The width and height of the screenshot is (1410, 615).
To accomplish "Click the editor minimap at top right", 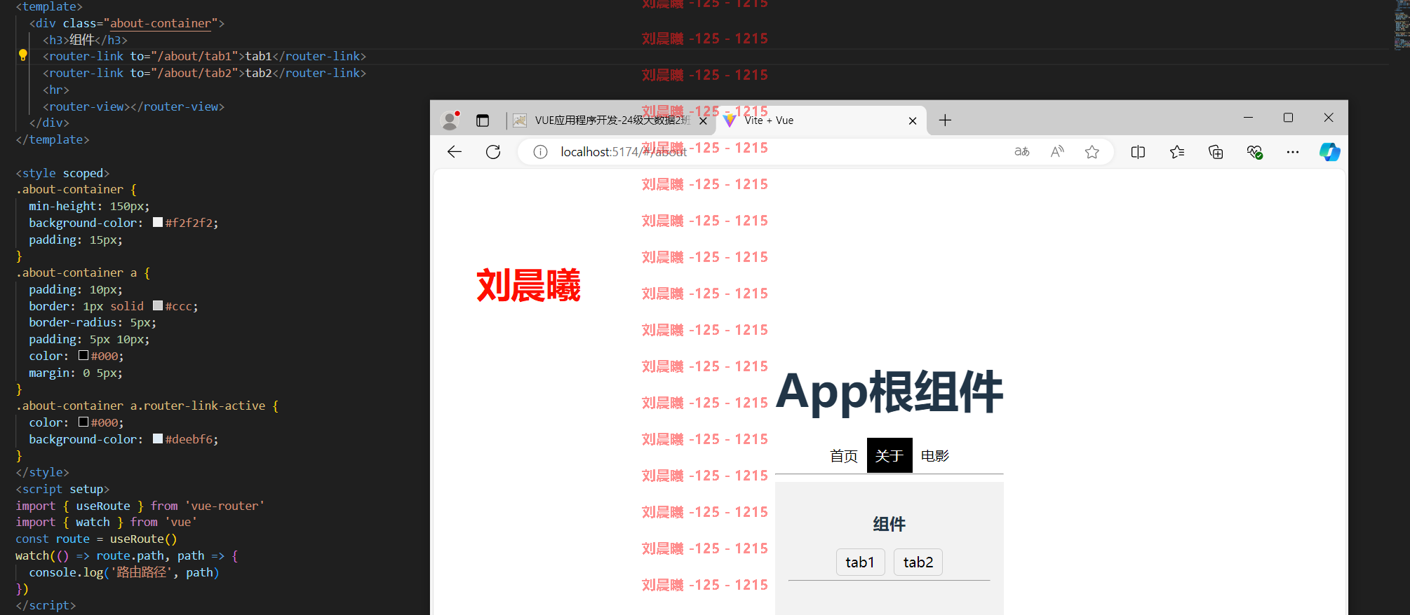I will tap(1402, 25).
